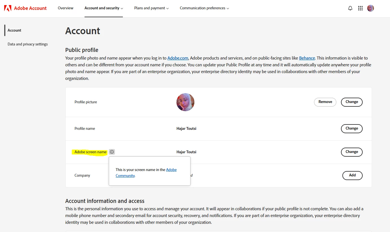Click the Adobe screen name value Hajar Toutsi

(x=186, y=152)
